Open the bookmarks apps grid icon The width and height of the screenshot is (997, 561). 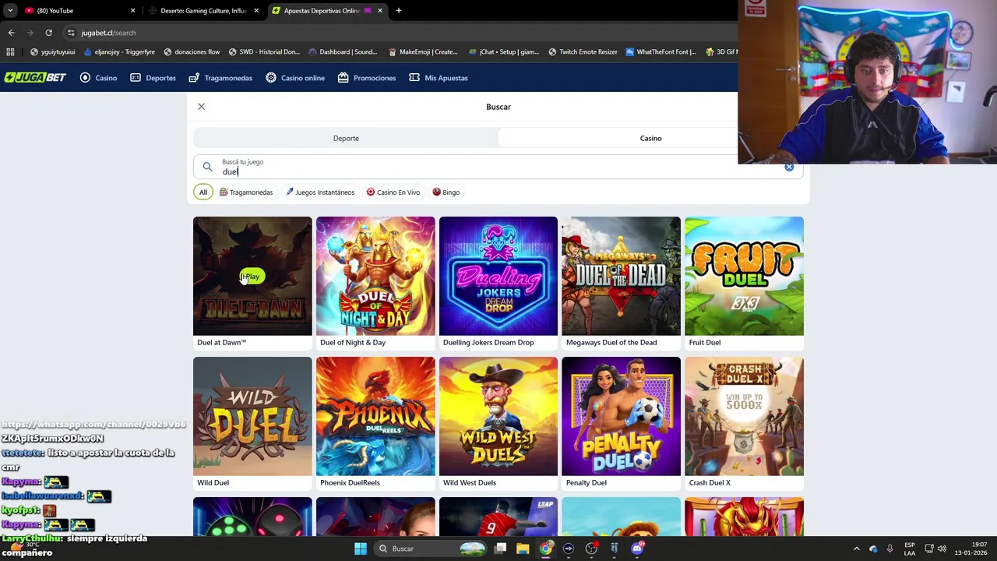10,52
